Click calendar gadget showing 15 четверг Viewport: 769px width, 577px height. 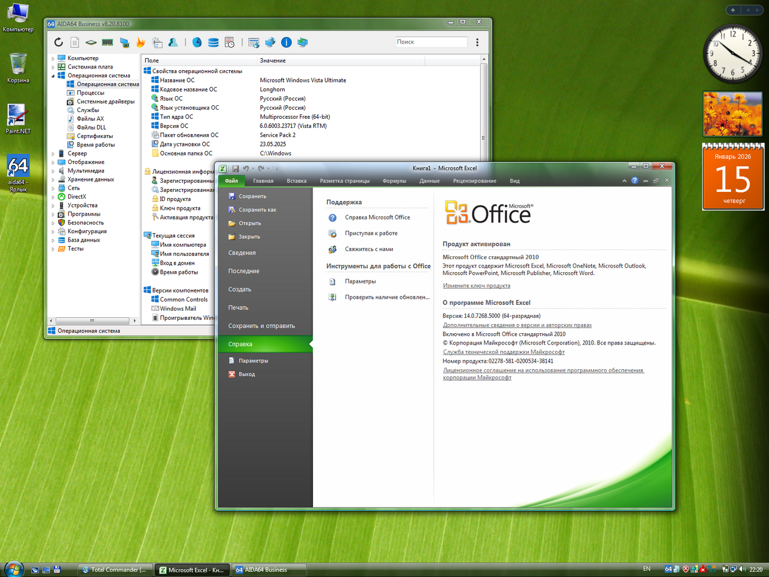(733, 177)
